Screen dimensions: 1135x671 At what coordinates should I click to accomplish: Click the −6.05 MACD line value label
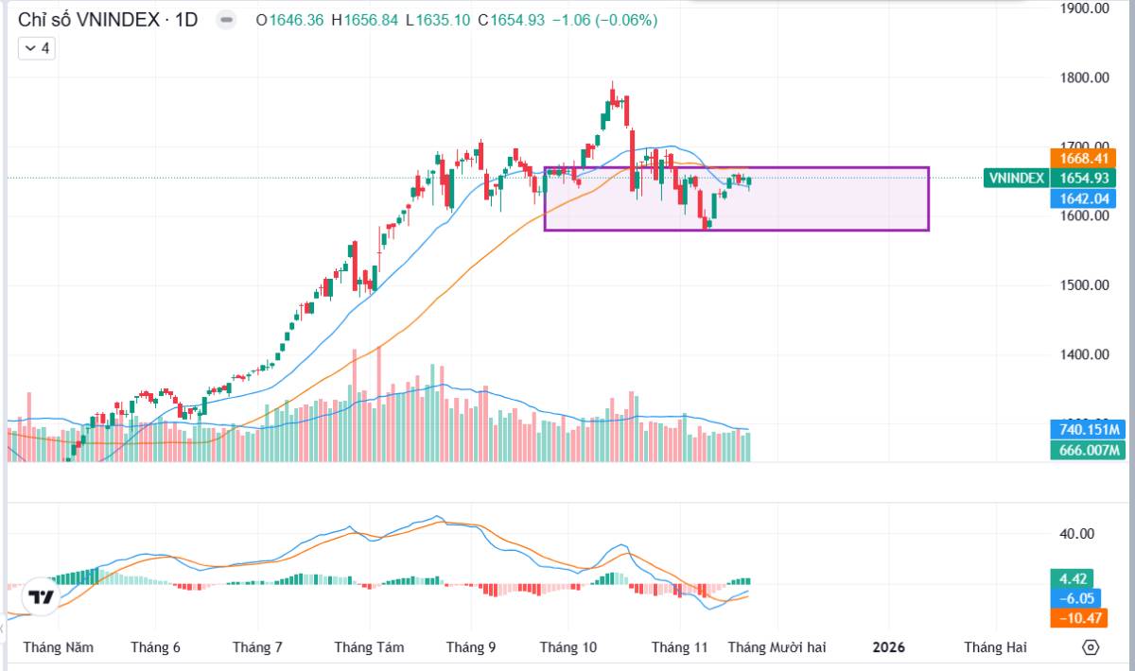pyautogui.click(x=1078, y=598)
